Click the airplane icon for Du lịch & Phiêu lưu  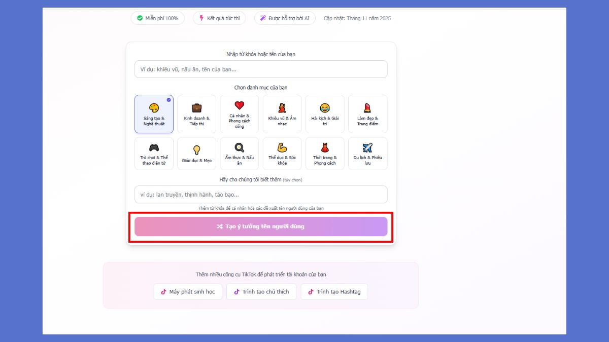tap(367, 148)
